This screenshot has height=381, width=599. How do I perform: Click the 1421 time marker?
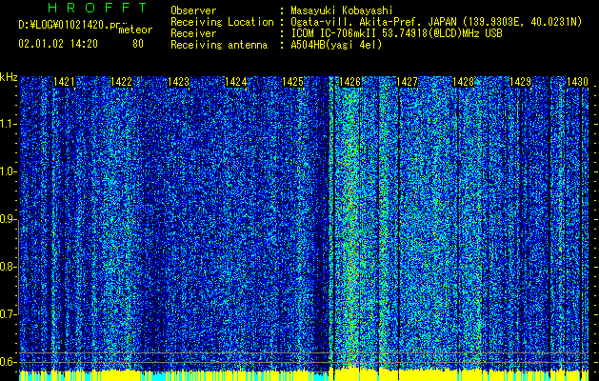point(64,82)
